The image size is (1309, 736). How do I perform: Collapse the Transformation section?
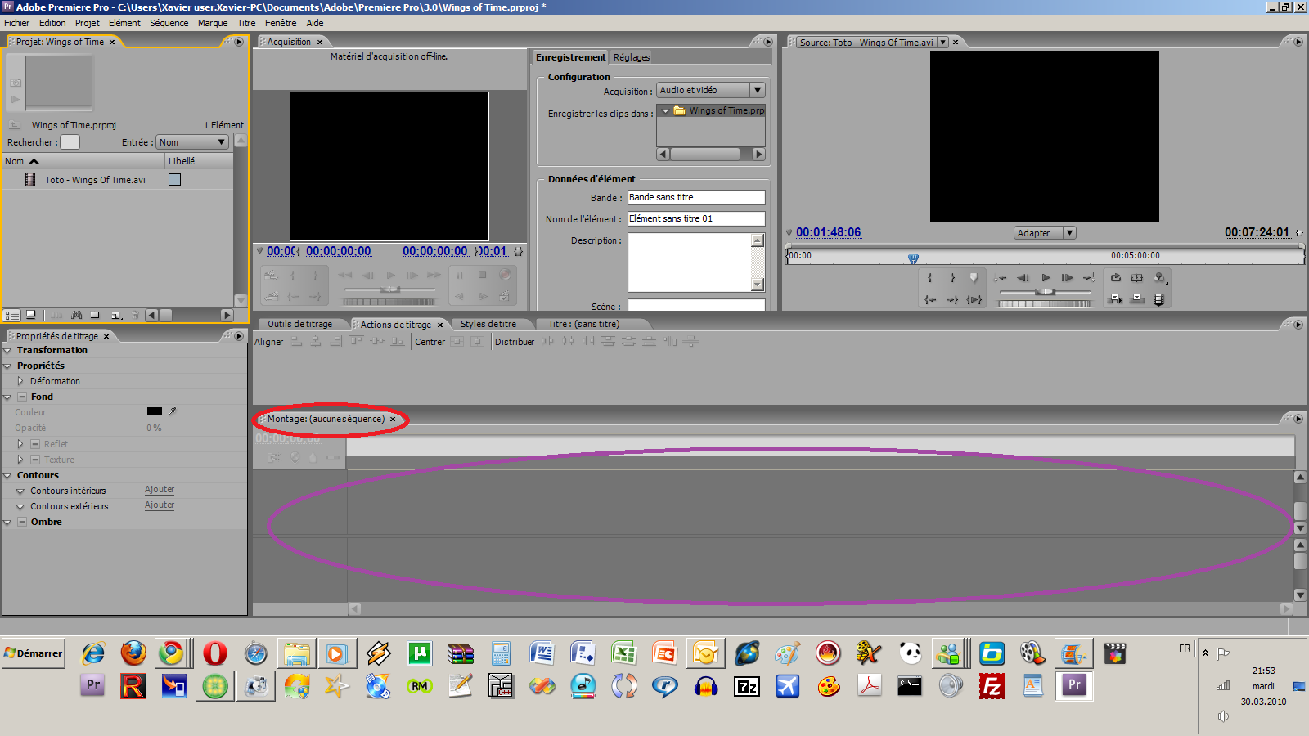pyautogui.click(x=7, y=351)
